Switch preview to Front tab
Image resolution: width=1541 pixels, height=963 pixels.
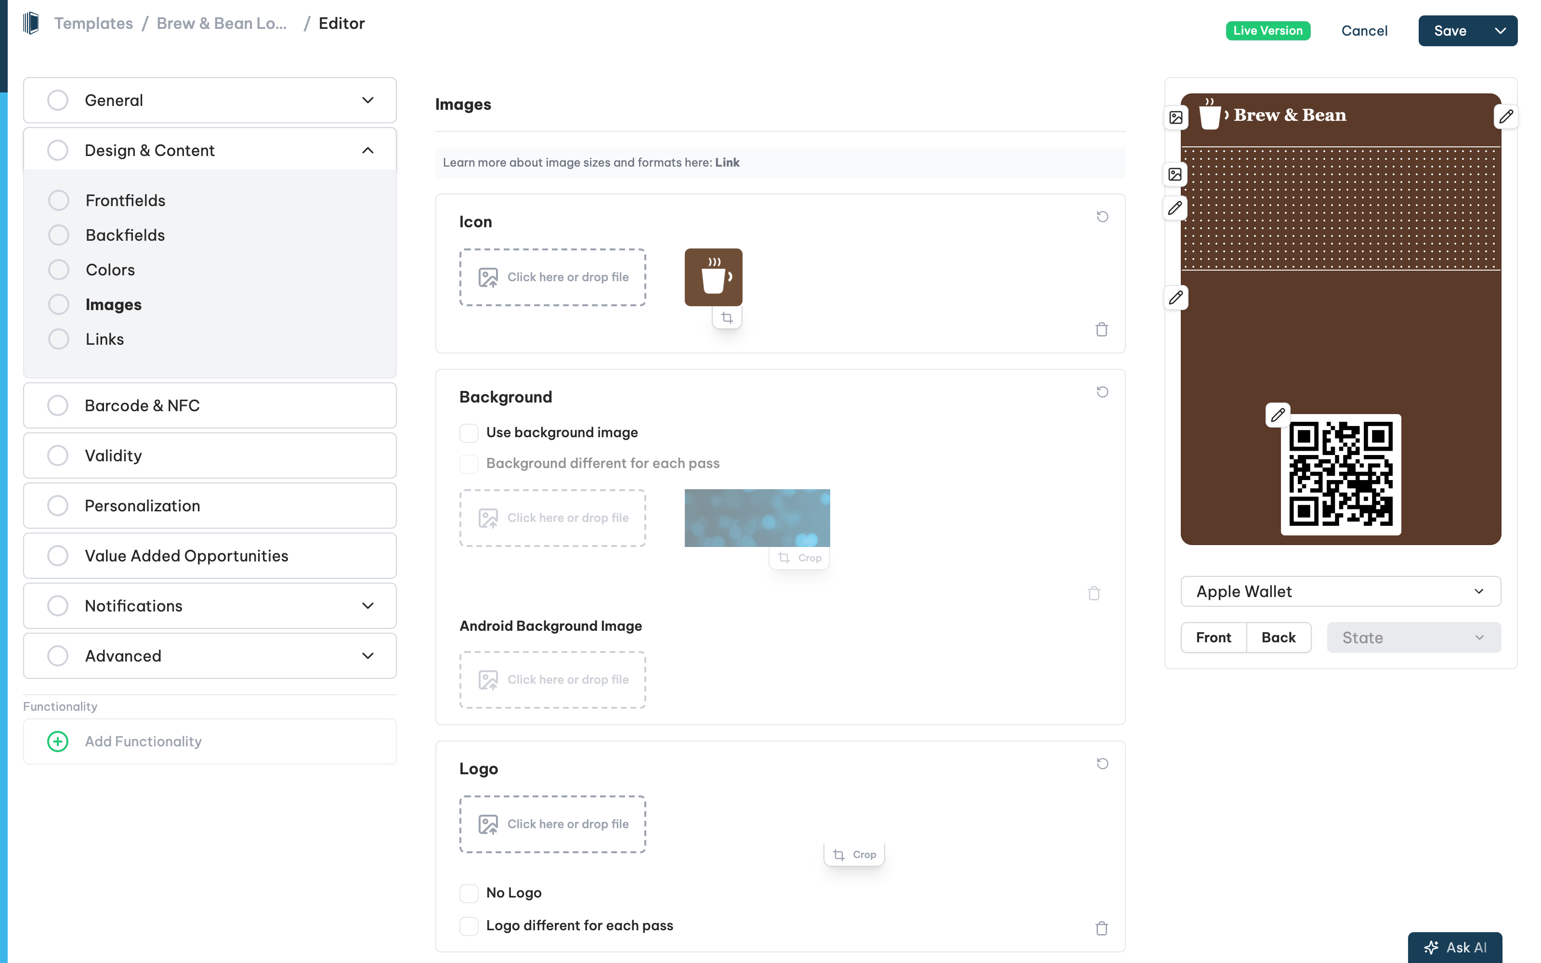tap(1214, 638)
